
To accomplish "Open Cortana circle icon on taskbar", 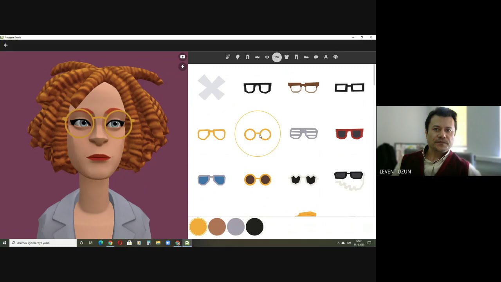I will pyautogui.click(x=81, y=243).
